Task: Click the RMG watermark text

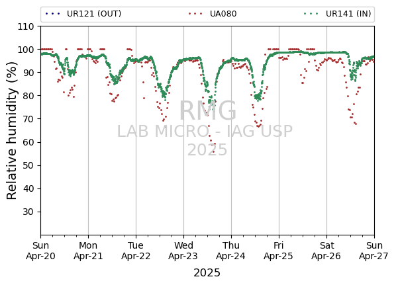Action: 207,110
